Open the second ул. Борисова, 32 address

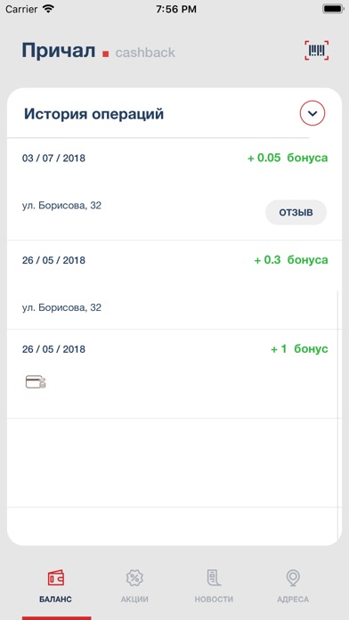point(61,307)
